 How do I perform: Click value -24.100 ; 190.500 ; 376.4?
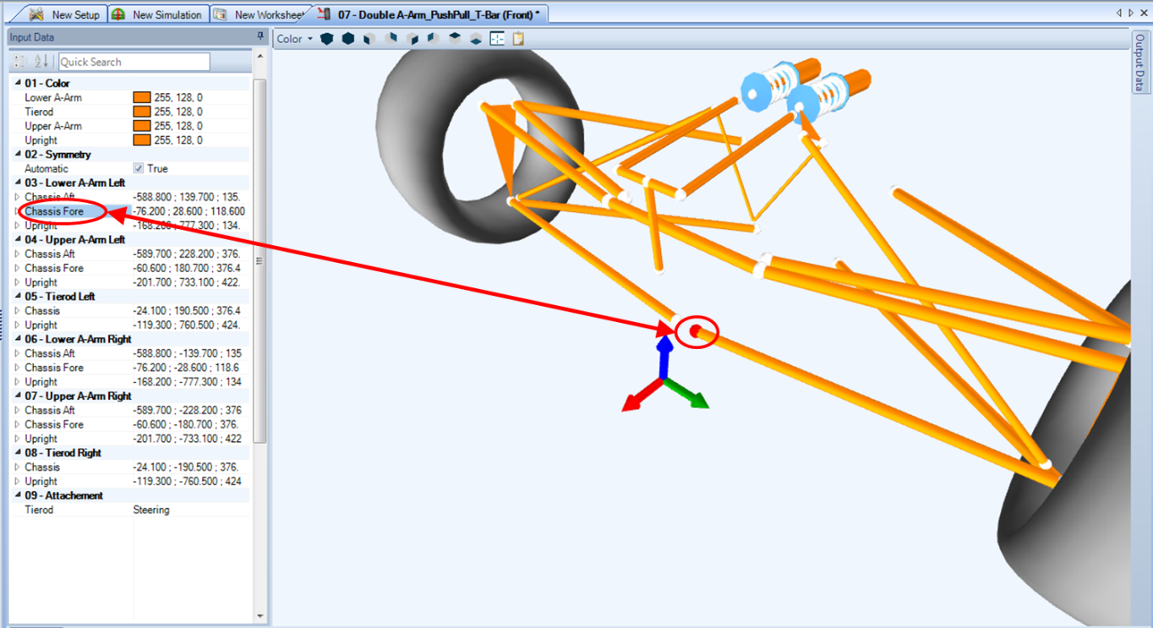click(187, 311)
